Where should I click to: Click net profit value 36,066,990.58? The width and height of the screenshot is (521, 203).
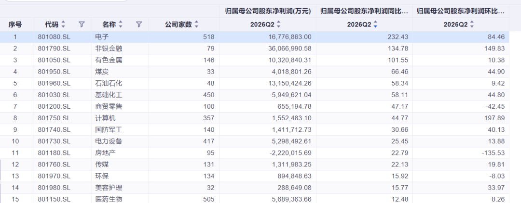pos(289,49)
